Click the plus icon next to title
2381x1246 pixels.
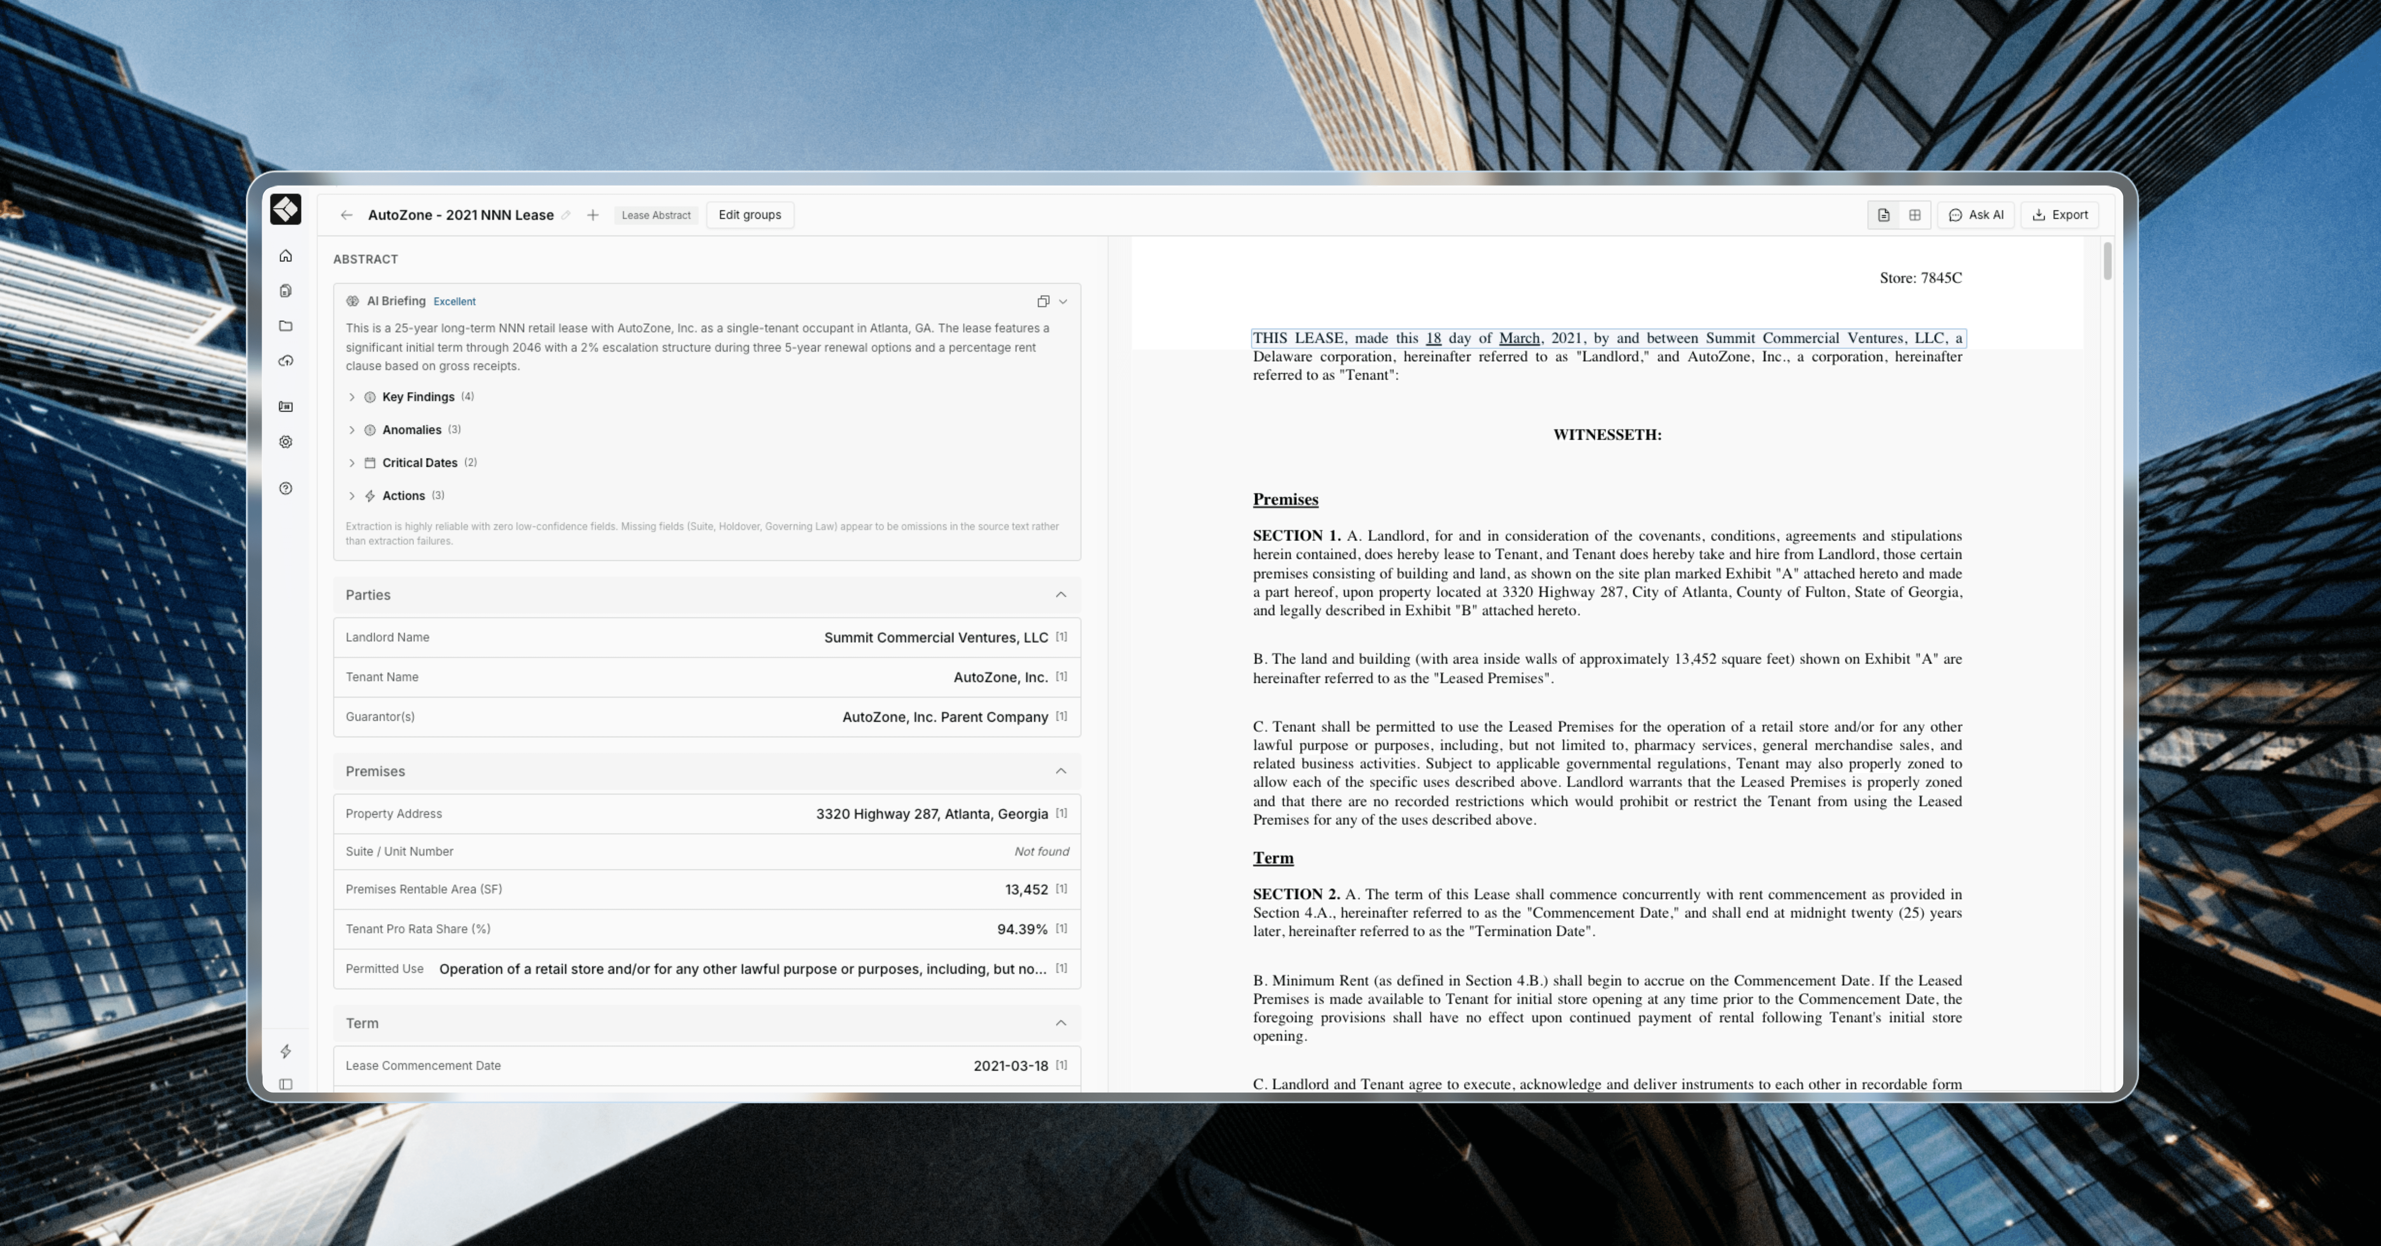point(592,215)
